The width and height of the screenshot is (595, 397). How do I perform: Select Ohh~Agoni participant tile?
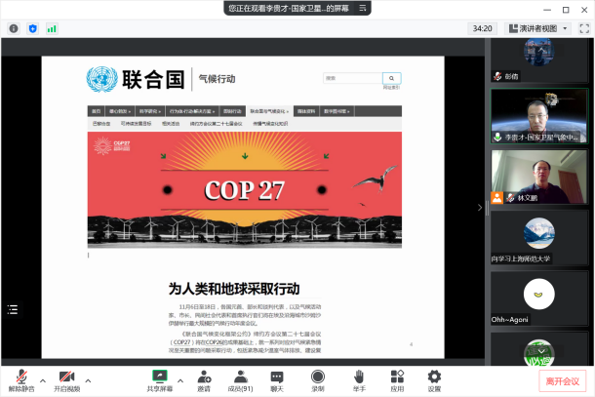click(539, 298)
